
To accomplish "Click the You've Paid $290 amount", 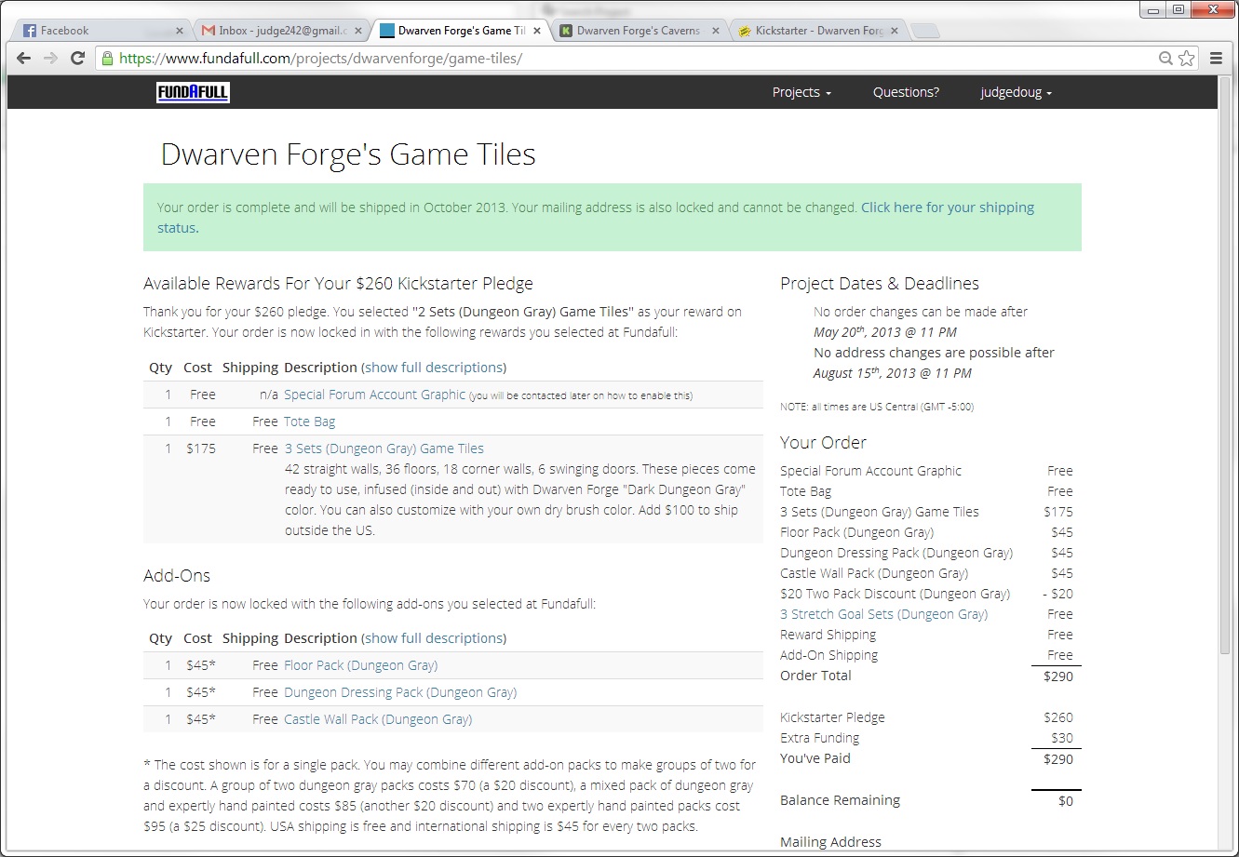I will point(1058,759).
